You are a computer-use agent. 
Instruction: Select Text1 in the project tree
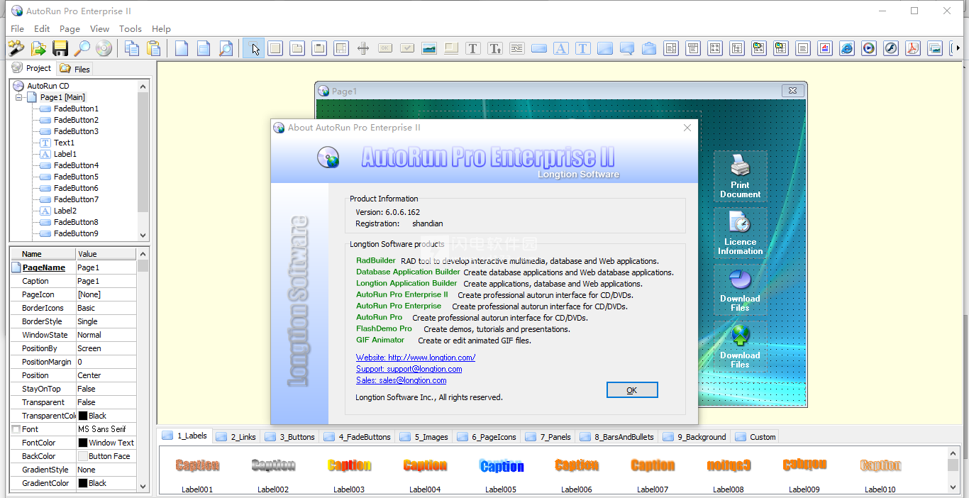click(x=64, y=143)
